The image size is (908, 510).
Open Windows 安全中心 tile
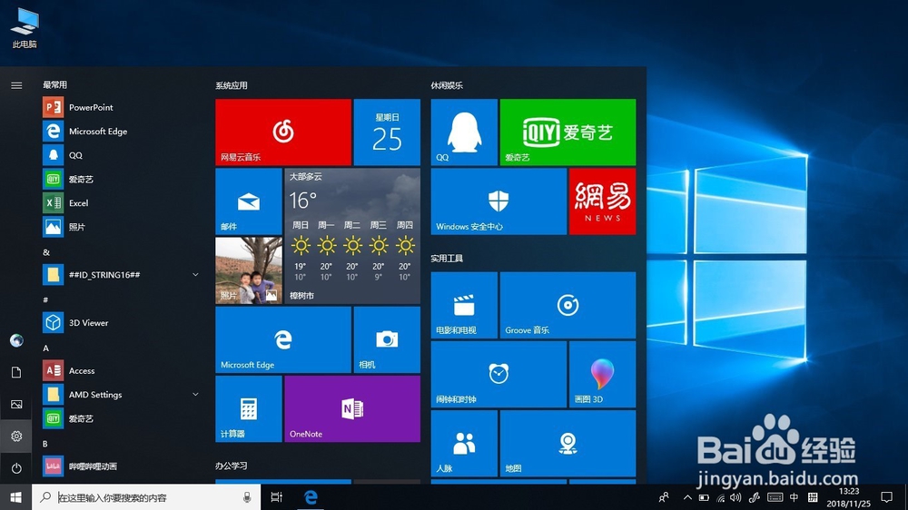[x=498, y=201]
